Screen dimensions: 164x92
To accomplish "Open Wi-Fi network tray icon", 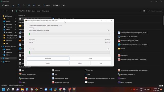I will pos(145,89).
